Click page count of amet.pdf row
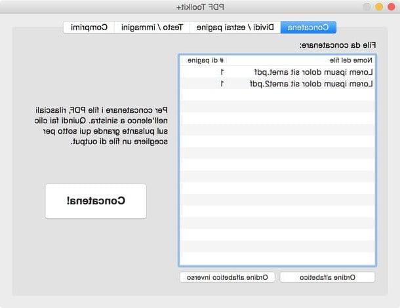This screenshot has width=400, height=308. 222,72
